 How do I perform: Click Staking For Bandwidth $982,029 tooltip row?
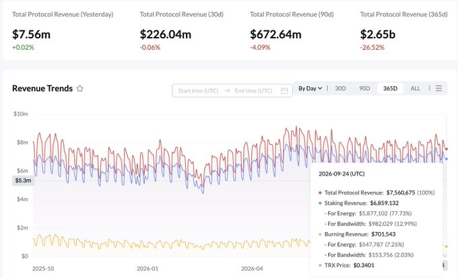click(370, 223)
